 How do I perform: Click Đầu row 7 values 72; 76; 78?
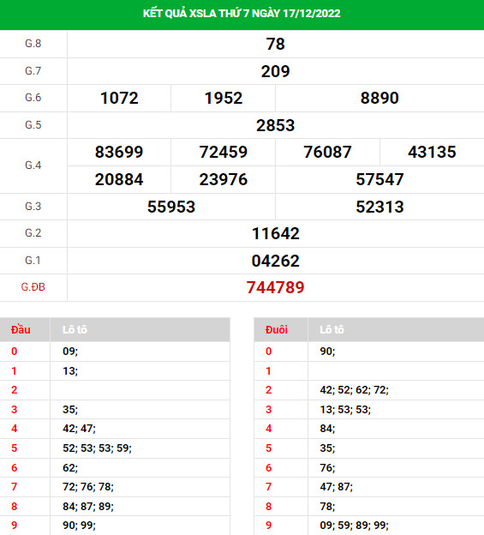click(x=88, y=487)
